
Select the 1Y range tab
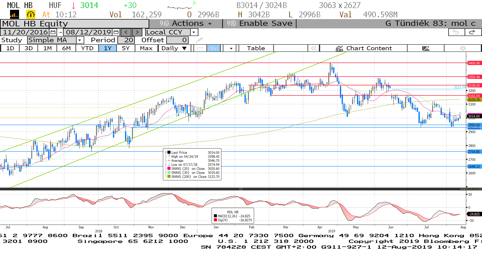[108, 48]
